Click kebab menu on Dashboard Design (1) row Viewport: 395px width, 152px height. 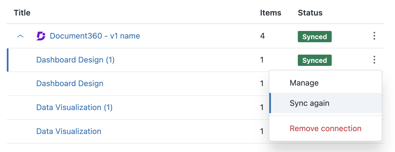coord(374,60)
